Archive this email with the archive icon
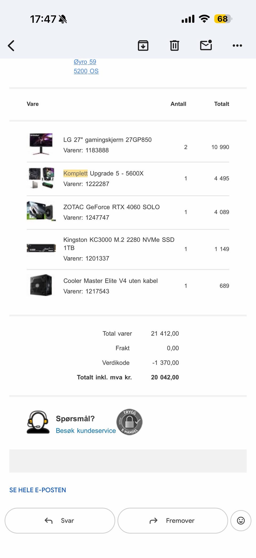256x558 pixels. (143, 45)
